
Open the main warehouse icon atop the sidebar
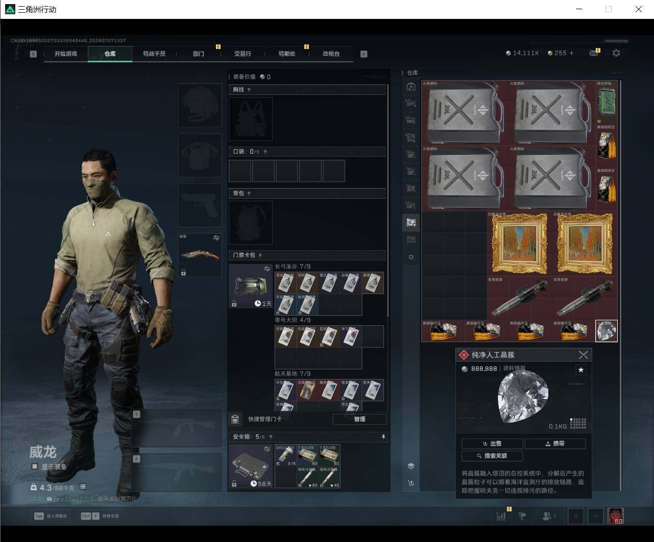tap(411, 87)
